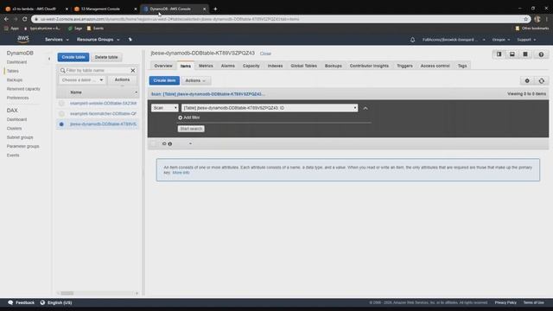
Task: Open the Services dropdown
Action: [57, 40]
